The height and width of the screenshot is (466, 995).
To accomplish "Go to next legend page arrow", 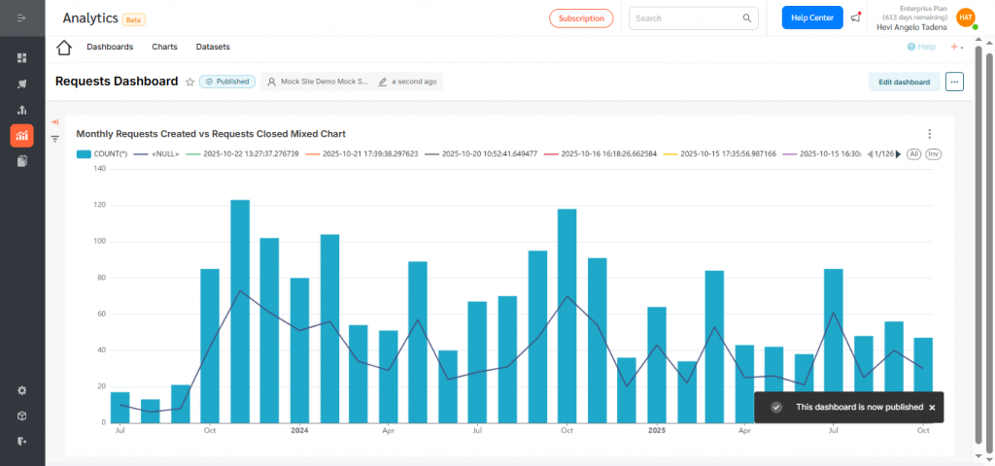I will click(x=898, y=153).
